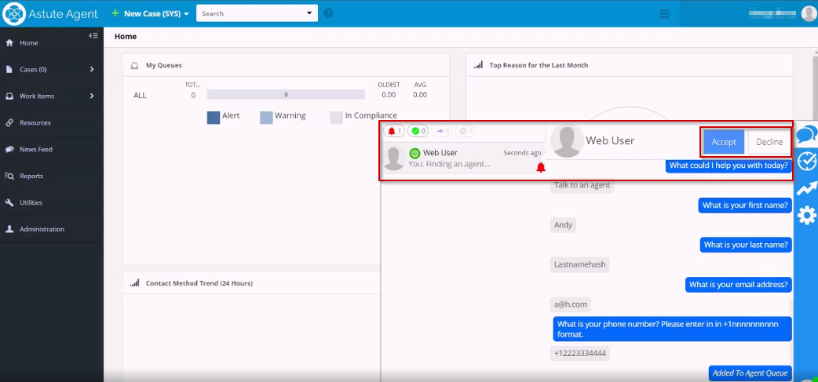Filter chats by green checkmark badge
This screenshot has height=382, width=818.
pos(418,131)
